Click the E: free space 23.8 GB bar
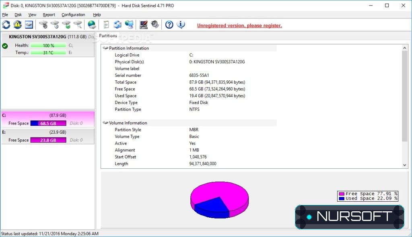Screen dimensions: 412x237 pos(48,140)
